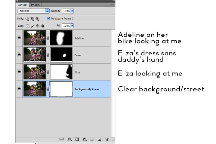Viewport: 216px width, 144px height.
Task: Click the Adeline layer name
Action: tap(79, 39)
